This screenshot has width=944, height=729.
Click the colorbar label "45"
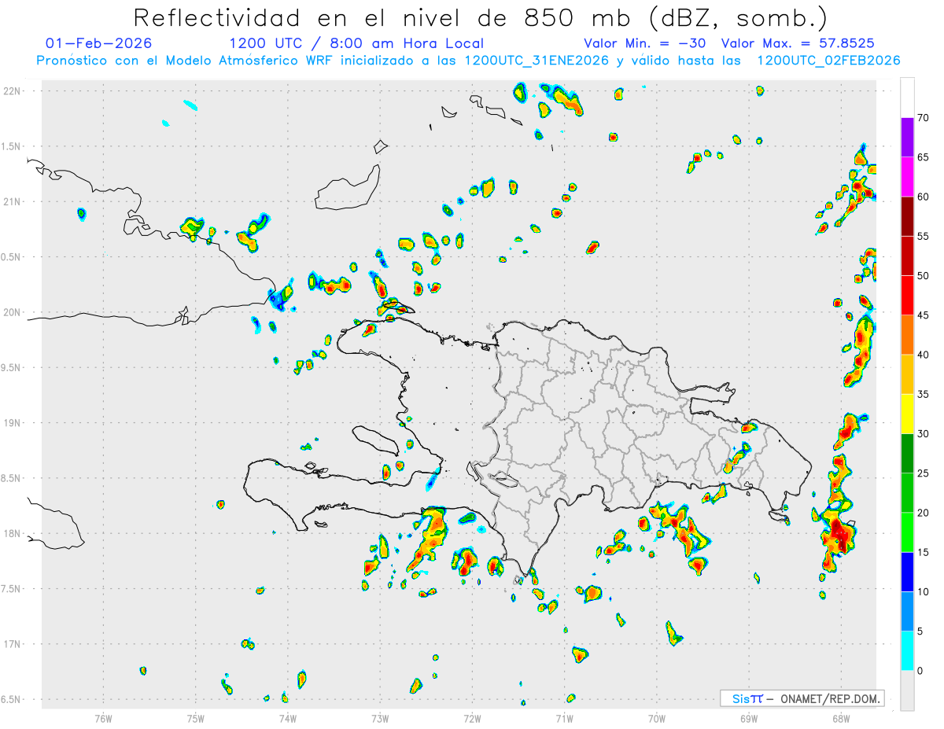tap(924, 315)
